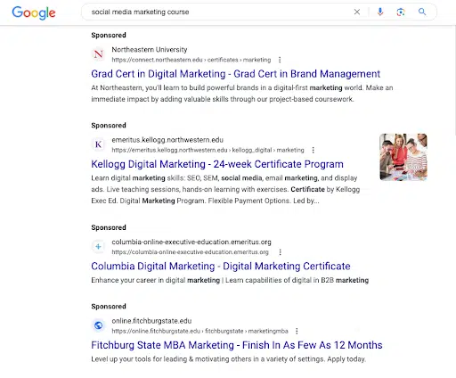The image size is (456, 378).
Task: Click the Fitchburg description ending Apply today
Action: point(228,359)
